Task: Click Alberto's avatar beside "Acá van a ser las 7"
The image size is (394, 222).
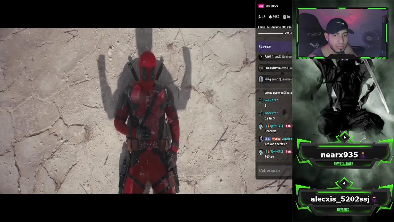Action: [x=261, y=139]
